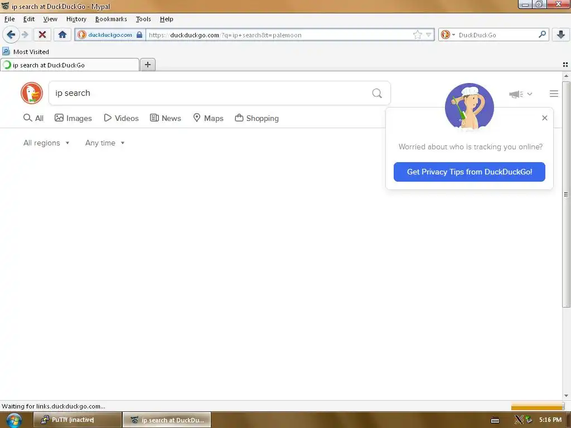Viewport: 571px width, 428px height.
Task: Open the search engine selector dropdown
Action: [x=448, y=35]
